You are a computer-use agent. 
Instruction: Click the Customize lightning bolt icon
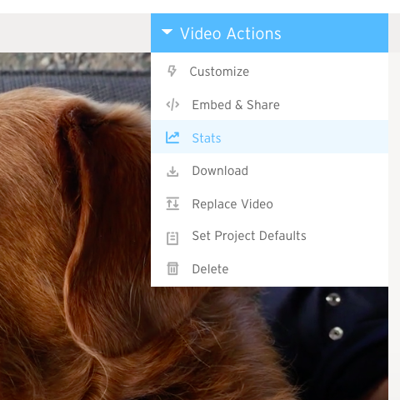click(172, 71)
